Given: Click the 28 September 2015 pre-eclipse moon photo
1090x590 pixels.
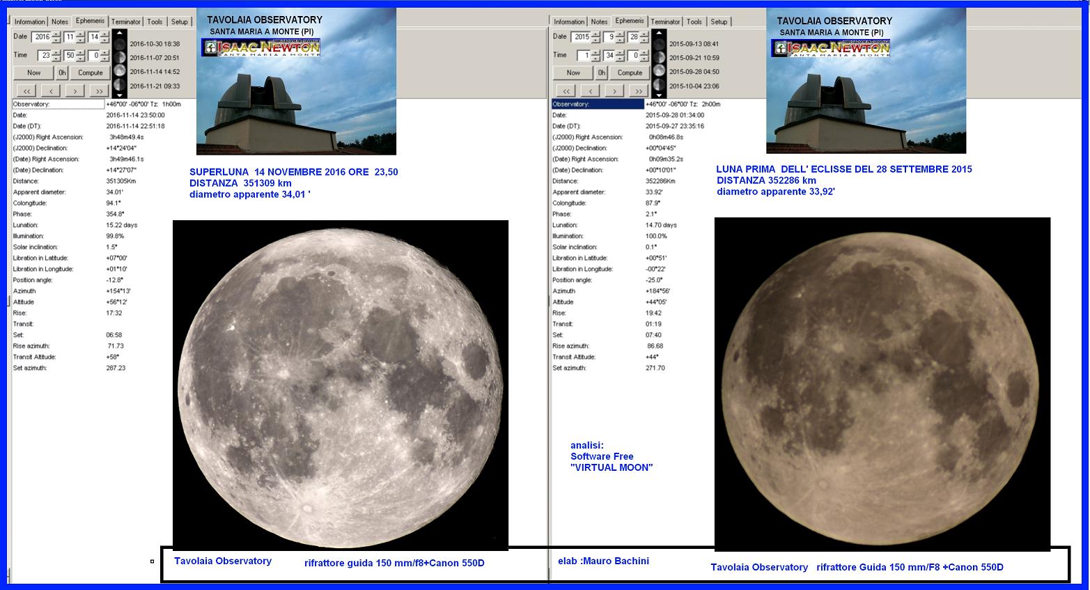Looking at the screenshot, I should pos(882,385).
